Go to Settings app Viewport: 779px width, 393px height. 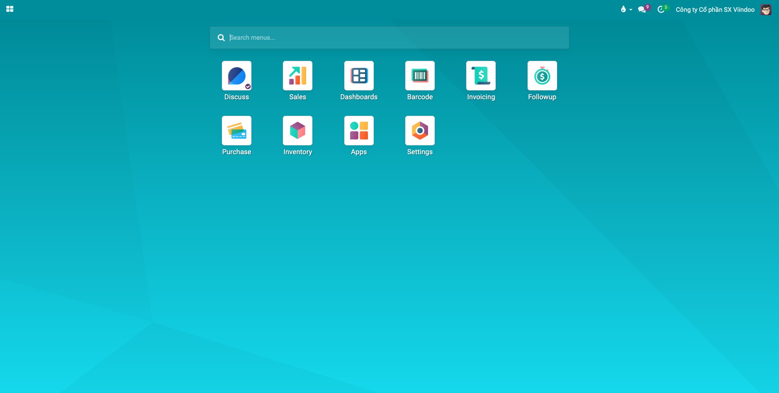pyautogui.click(x=420, y=131)
